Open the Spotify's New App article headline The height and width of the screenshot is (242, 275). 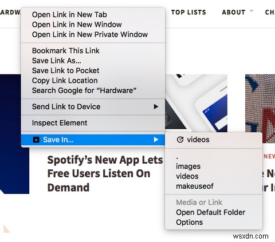pyautogui.click(x=105, y=173)
